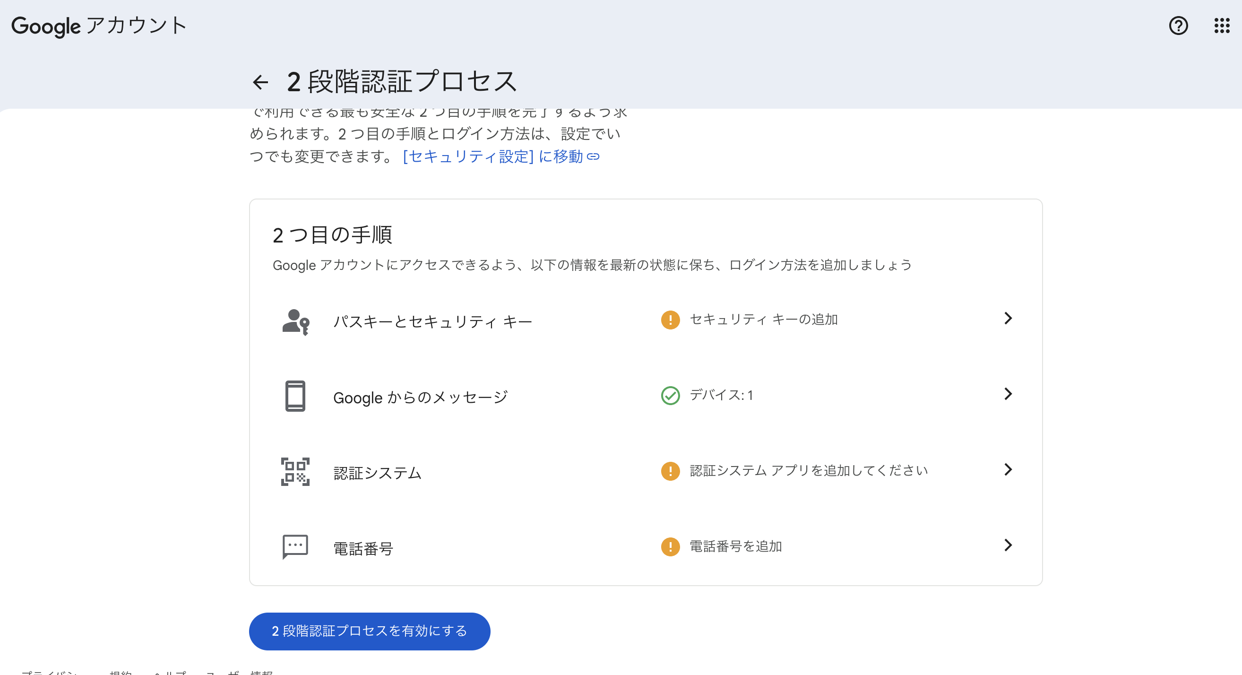
Task: Click 2 段階認証プロセスを有効にする button
Action: [369, 631]
